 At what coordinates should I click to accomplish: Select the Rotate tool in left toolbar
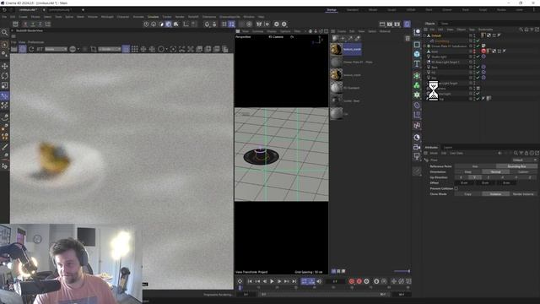point(4,75)
